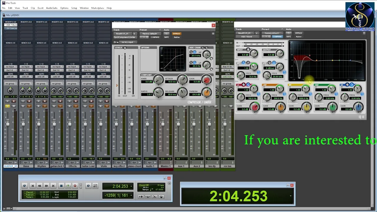Select compressor side-chain HF filter blue icon
The image size is (377, 212).
coord(195,52)
